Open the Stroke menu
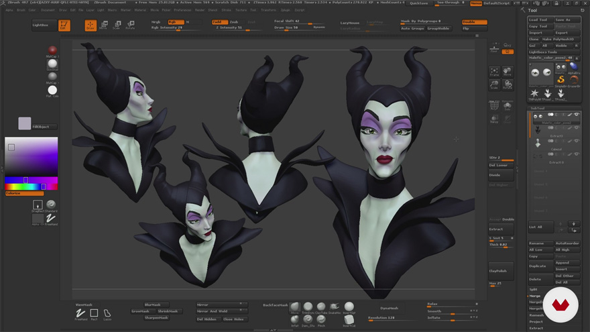 tap(227, 10)
